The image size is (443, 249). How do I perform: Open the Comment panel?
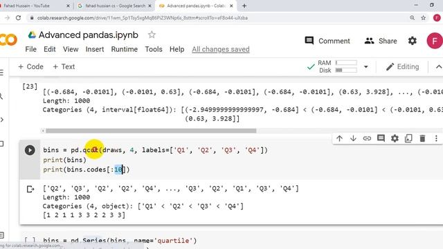pos(327,41)
